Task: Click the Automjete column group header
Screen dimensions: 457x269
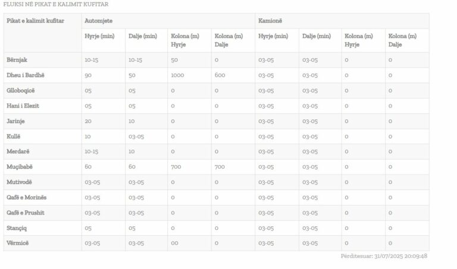Action: click(99, 21)
